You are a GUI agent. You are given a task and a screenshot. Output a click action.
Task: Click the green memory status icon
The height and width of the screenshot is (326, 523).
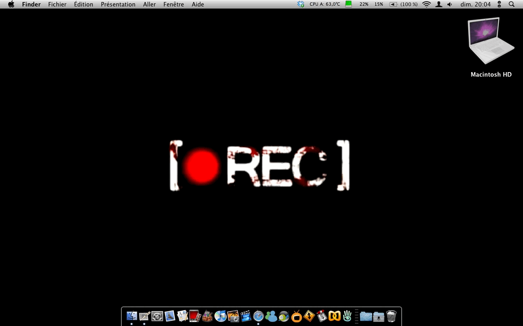click(349, 4)
